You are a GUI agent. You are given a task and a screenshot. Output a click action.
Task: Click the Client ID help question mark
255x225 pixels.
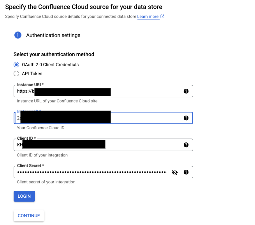(x=186, y=145)
